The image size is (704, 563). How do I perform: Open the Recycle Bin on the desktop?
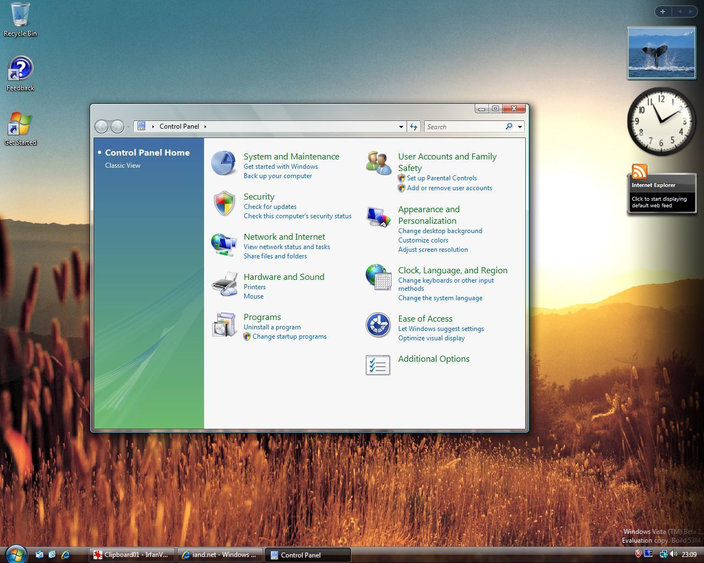click(x=20, y=15)
